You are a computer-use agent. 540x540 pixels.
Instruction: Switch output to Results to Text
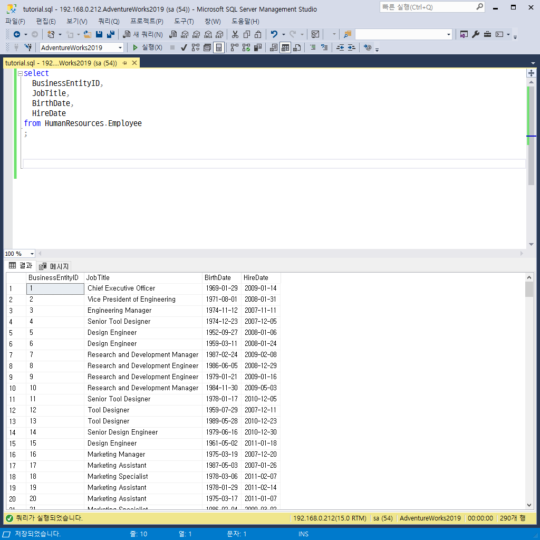click(273, 47)
